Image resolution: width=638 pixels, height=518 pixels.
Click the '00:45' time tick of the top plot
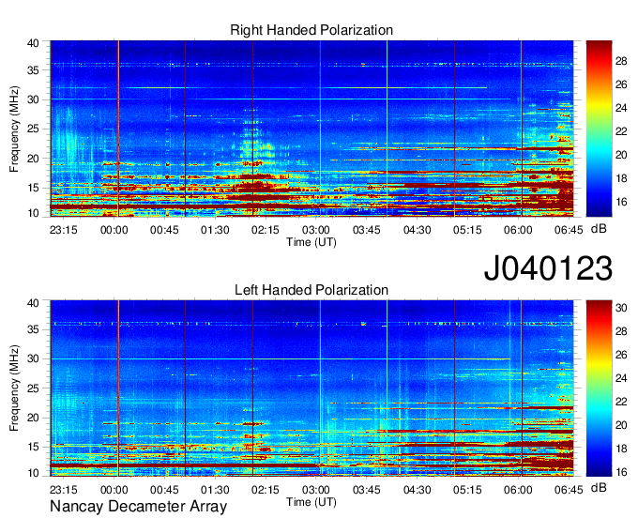click(x=164, y=230)
